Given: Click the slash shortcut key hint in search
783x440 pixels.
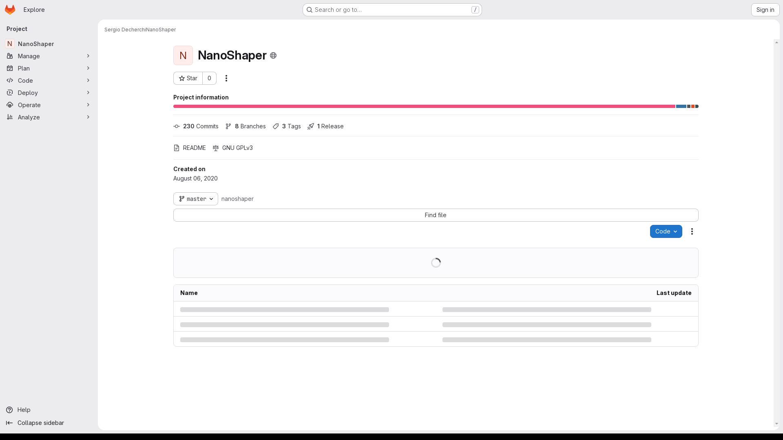Looking at the screenshot, I should 475,10.
